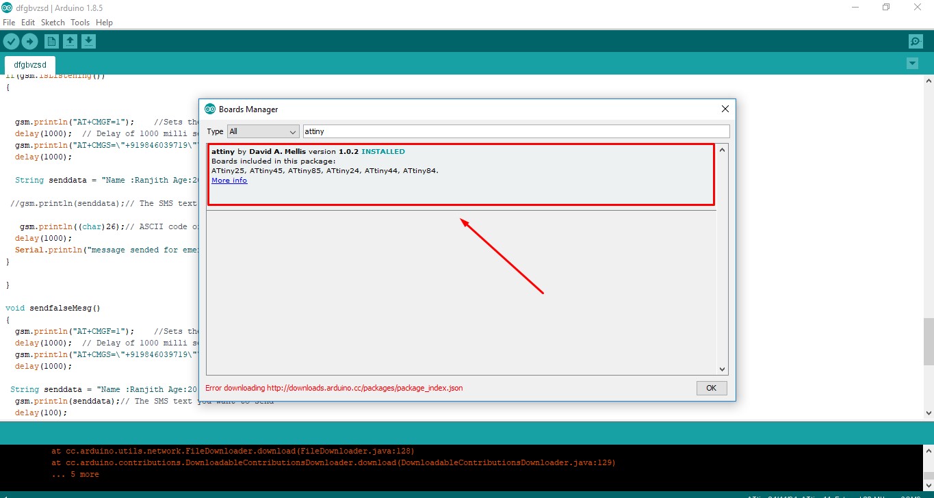Click the Upload arrow icon
This screenshot has height=498, width=934.
(29, 42)
